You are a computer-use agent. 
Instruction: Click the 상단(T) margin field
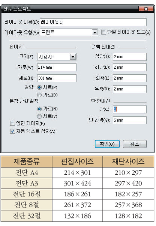point(130,57)
